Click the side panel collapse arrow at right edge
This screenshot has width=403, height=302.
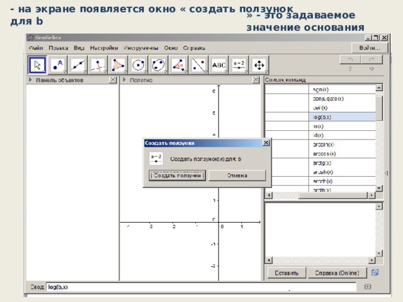coord(387,174)
